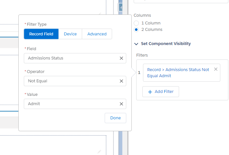The height and width of the screenshot is (155, 229).
Task: Clear the Admit value entry
Action: [121, 104]
